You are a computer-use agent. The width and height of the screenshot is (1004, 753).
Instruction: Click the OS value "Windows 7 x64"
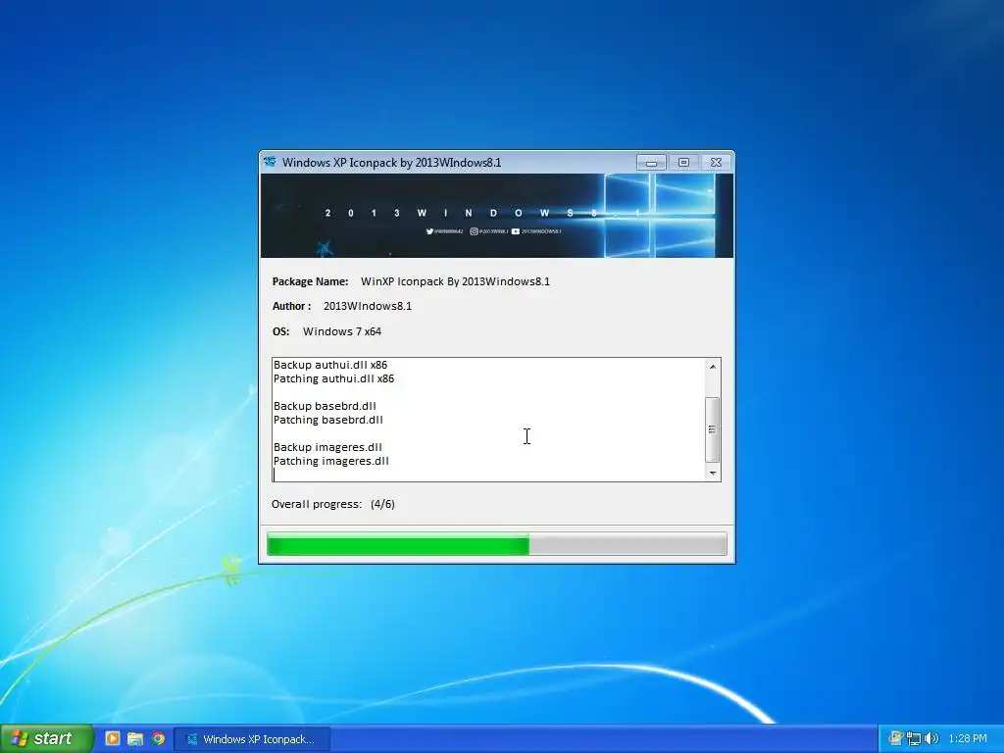(x=342, y=331)
